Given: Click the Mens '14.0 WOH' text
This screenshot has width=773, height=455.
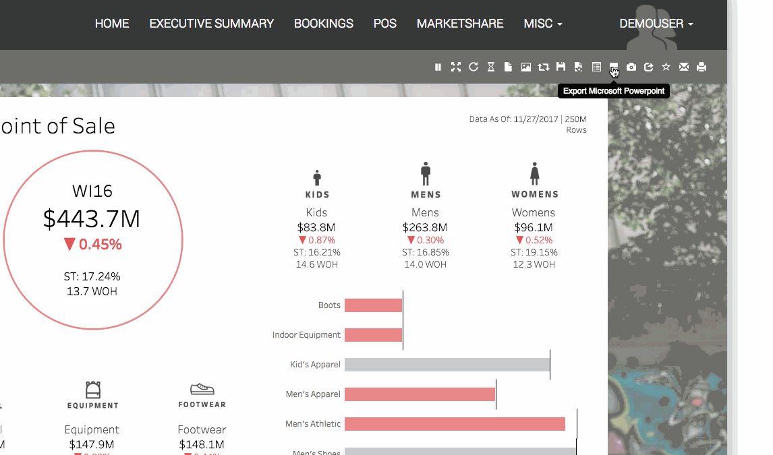Looking at the screenshot, I should click(x=426, y=264).
